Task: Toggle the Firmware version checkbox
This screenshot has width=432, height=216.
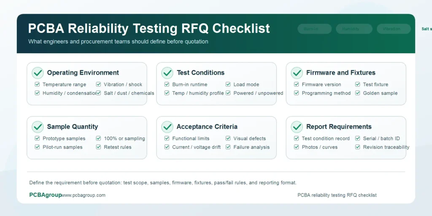Action: [297, 84]
